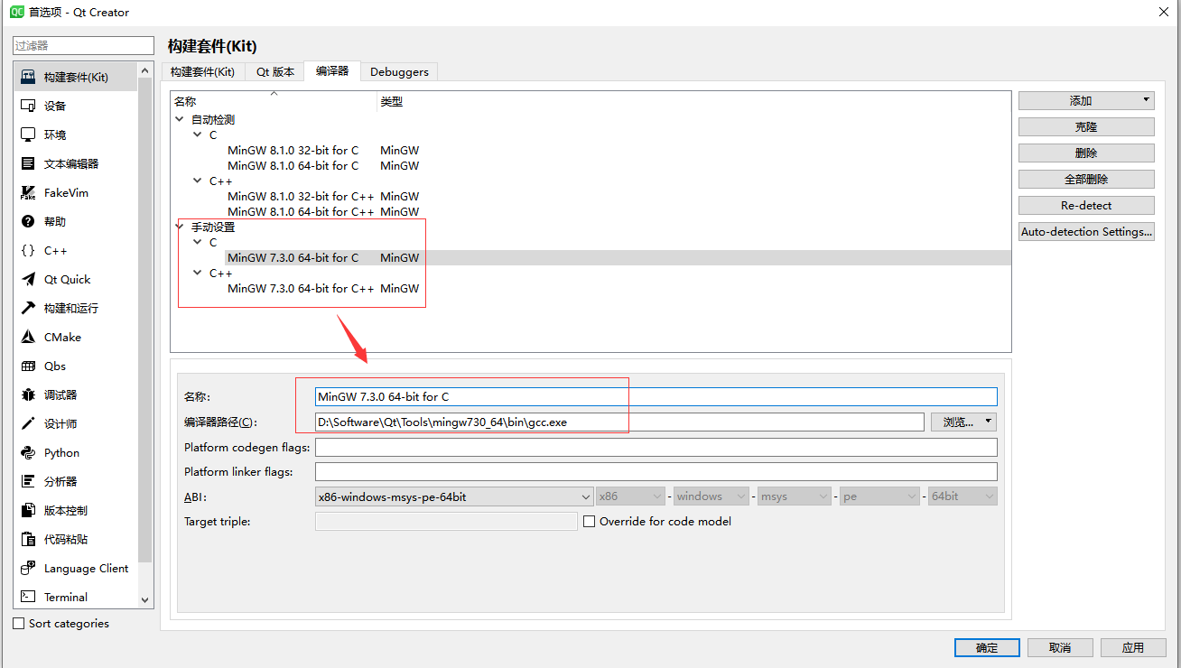Open Auto-detection Settings button

[1086, 231]
